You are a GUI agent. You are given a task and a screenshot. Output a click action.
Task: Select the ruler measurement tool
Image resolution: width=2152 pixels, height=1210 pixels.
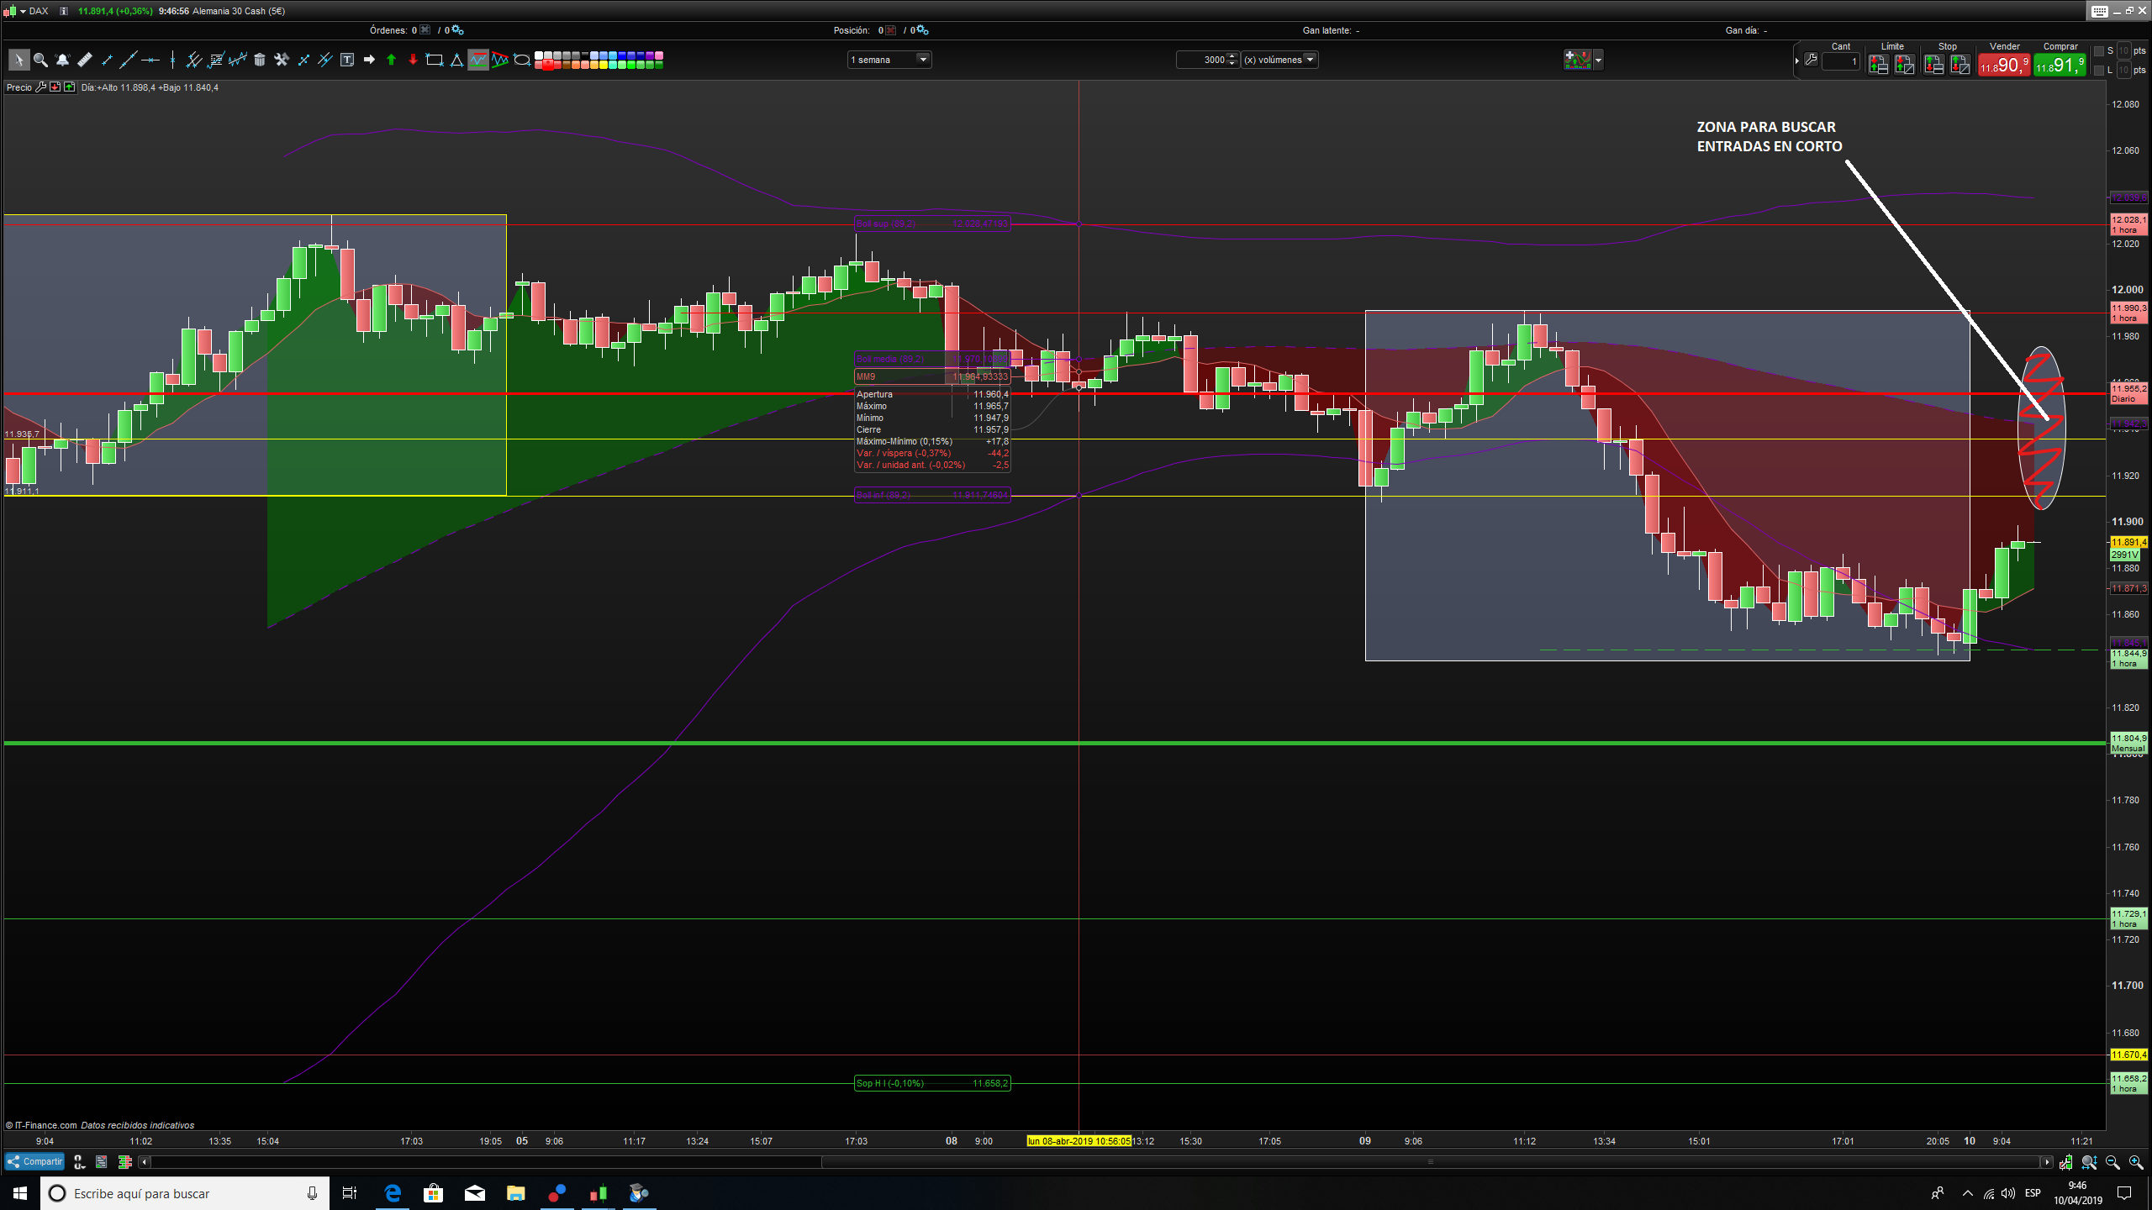(x=84, y=60)
